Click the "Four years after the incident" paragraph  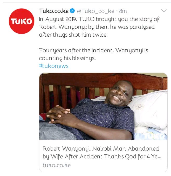[94, 54]
